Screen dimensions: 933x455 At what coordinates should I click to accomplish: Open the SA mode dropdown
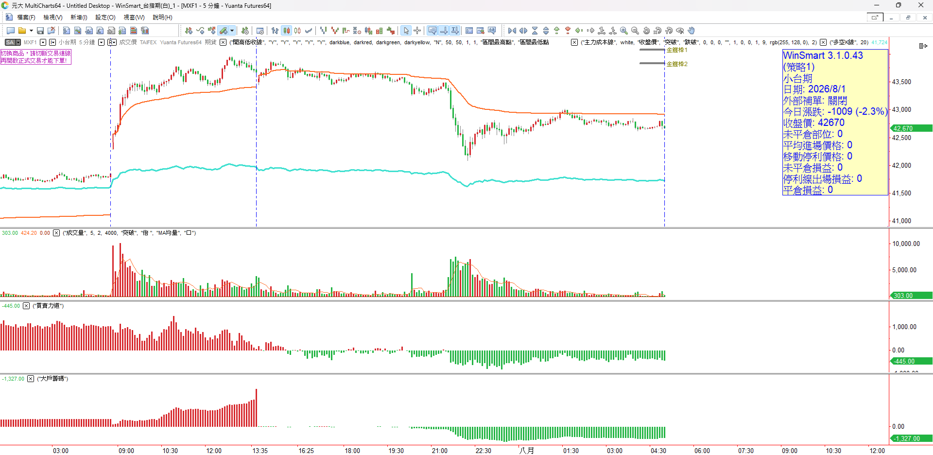tap(13, 42)
